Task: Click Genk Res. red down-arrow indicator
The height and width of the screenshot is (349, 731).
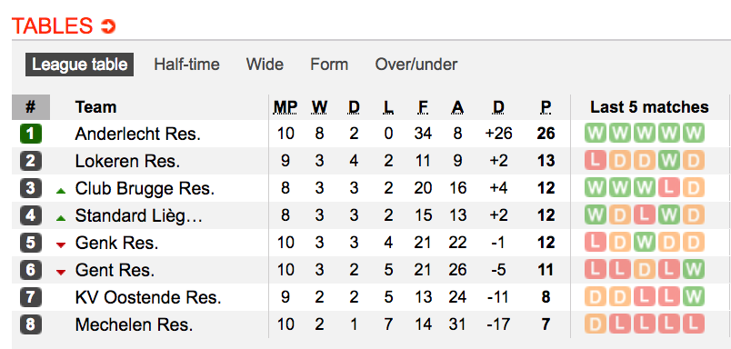Action: point(61,244)
